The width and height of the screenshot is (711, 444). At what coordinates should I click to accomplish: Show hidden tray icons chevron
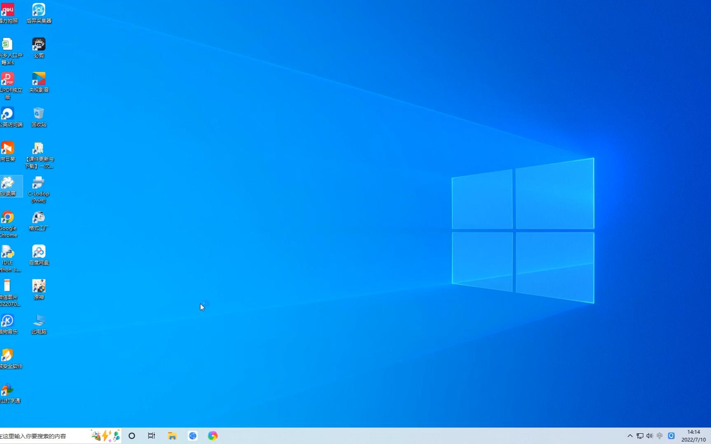(630, 436)
